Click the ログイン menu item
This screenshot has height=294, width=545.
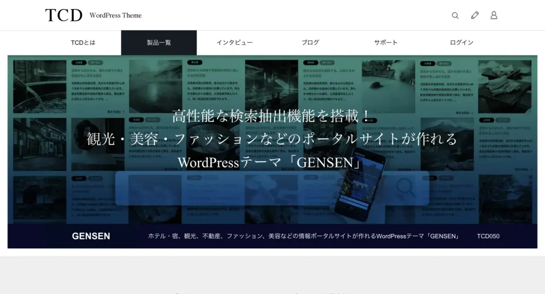pyautogui.click(x=461, y=43)
